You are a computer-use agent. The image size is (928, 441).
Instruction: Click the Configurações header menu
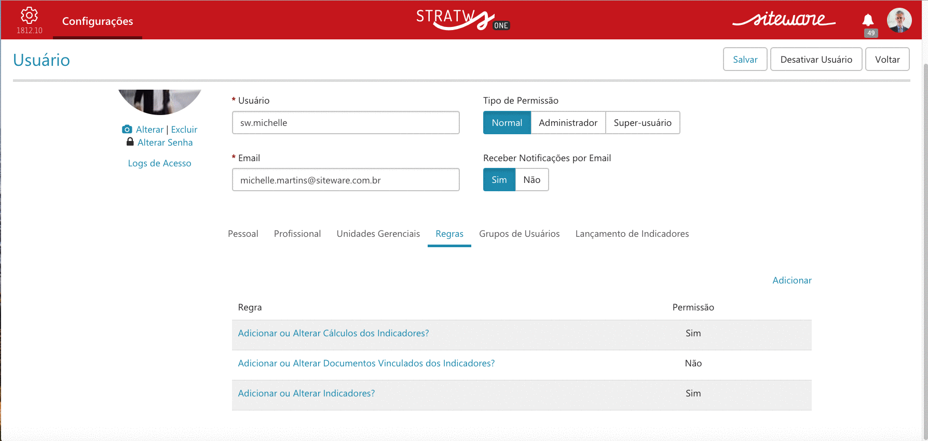tap(98, 21)
